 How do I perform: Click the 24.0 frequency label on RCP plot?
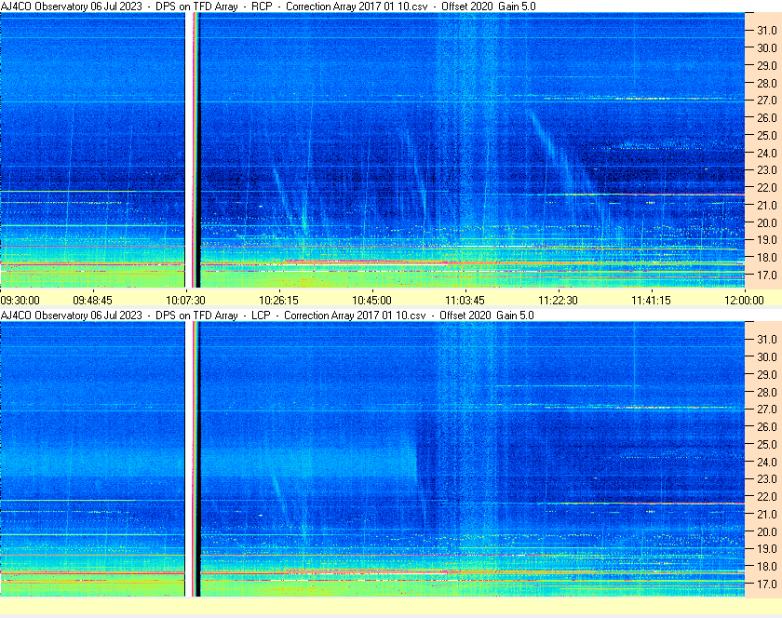pyautogui.click(x=767, y=154)
